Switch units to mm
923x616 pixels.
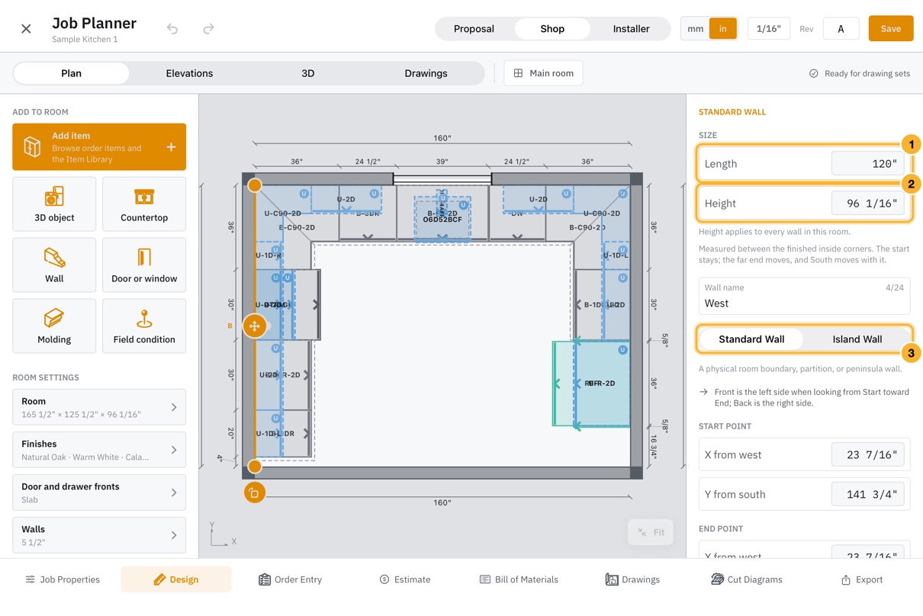pyautogui.click(x=695, y=29)
